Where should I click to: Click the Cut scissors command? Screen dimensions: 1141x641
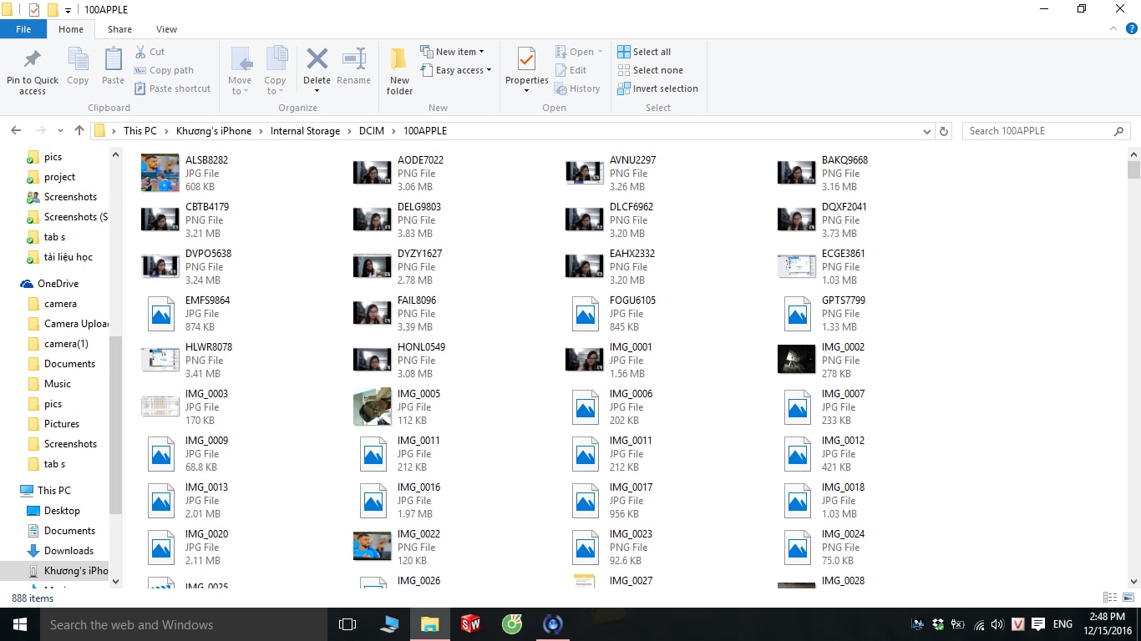click(150, 52)
